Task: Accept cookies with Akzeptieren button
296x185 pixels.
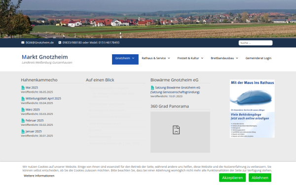Action: click(232, 178)
